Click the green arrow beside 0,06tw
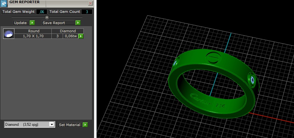This screenshot has width=294, height=138. pos(81,36)
